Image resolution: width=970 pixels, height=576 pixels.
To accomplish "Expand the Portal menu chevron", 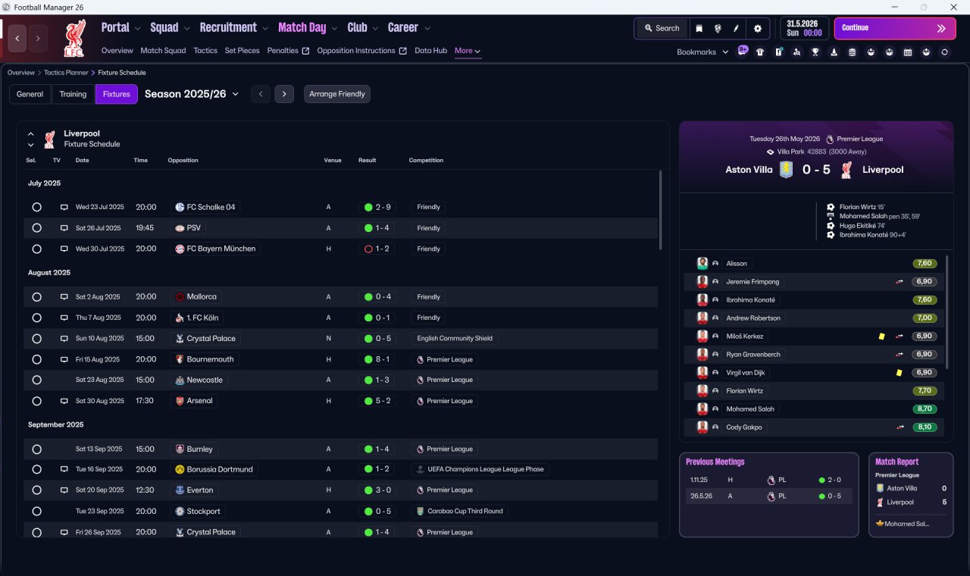I will [x=137, y=29].
